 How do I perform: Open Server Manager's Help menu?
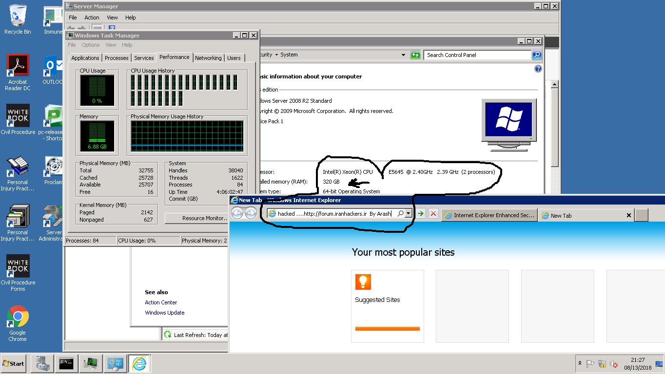130,18
